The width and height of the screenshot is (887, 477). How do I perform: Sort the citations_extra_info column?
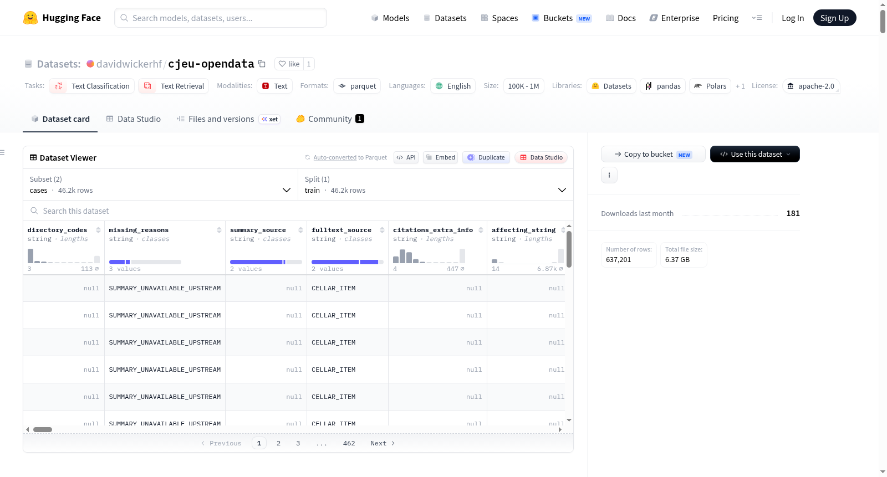pos(481,230)
